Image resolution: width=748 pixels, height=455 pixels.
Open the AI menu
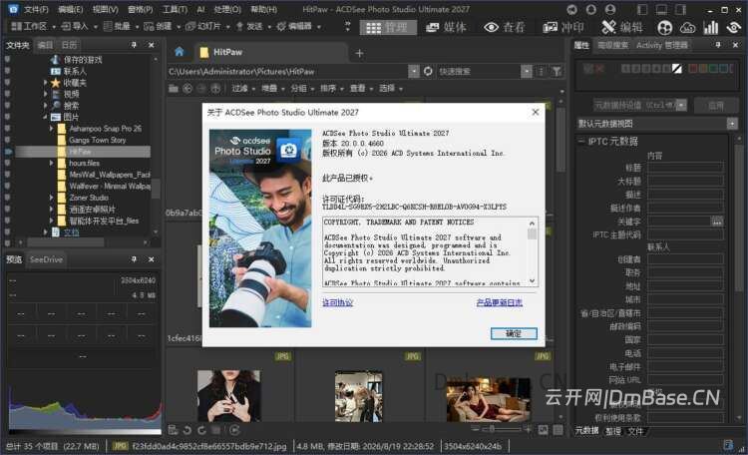(200, 10)
